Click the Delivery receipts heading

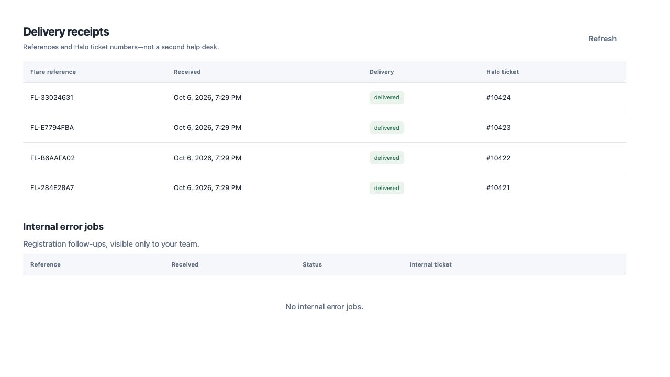(x=66, y=32)
